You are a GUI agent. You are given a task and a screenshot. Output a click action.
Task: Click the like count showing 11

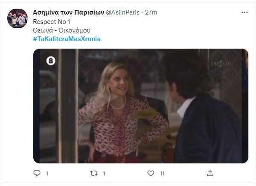tap(162, 174)
